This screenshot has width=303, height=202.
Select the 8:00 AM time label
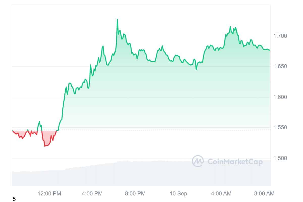click(264, 194)
